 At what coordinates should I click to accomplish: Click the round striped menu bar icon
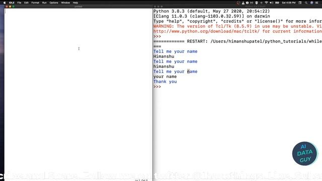pos(257,3)
